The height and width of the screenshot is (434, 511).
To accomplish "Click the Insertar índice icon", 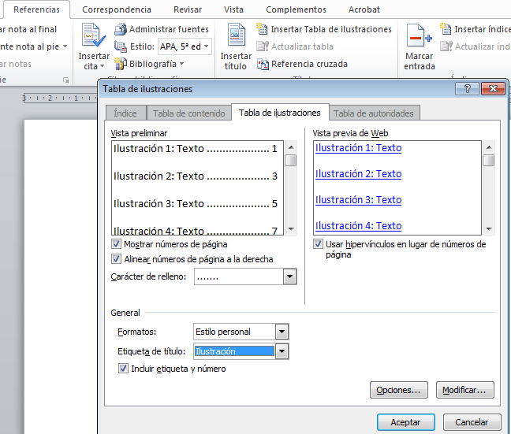I will click(446, 29).
